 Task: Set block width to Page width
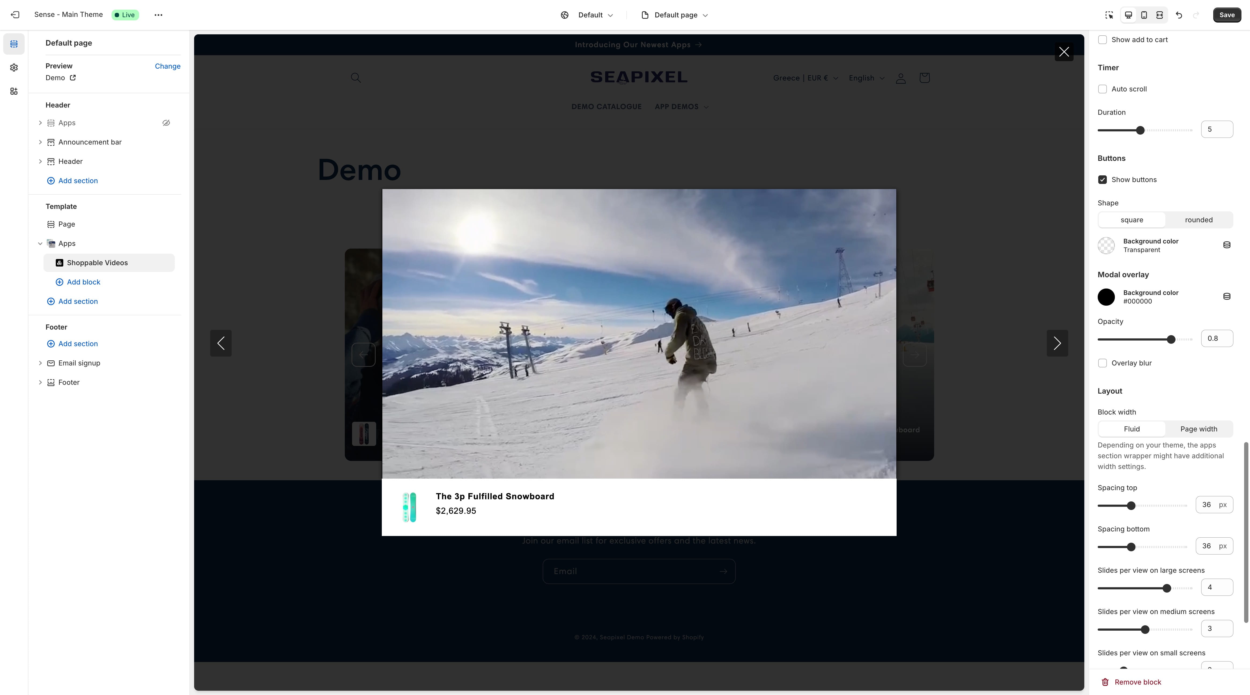1199,429
